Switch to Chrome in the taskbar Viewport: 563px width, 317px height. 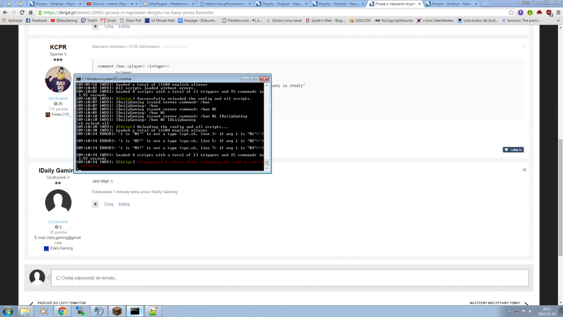(x=62, y=311)
